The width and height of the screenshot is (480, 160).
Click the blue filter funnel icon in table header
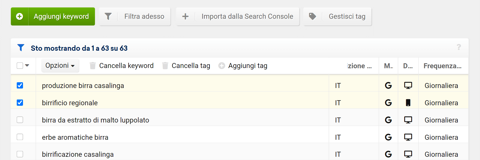pyautogui.click(x=21, y=47)
